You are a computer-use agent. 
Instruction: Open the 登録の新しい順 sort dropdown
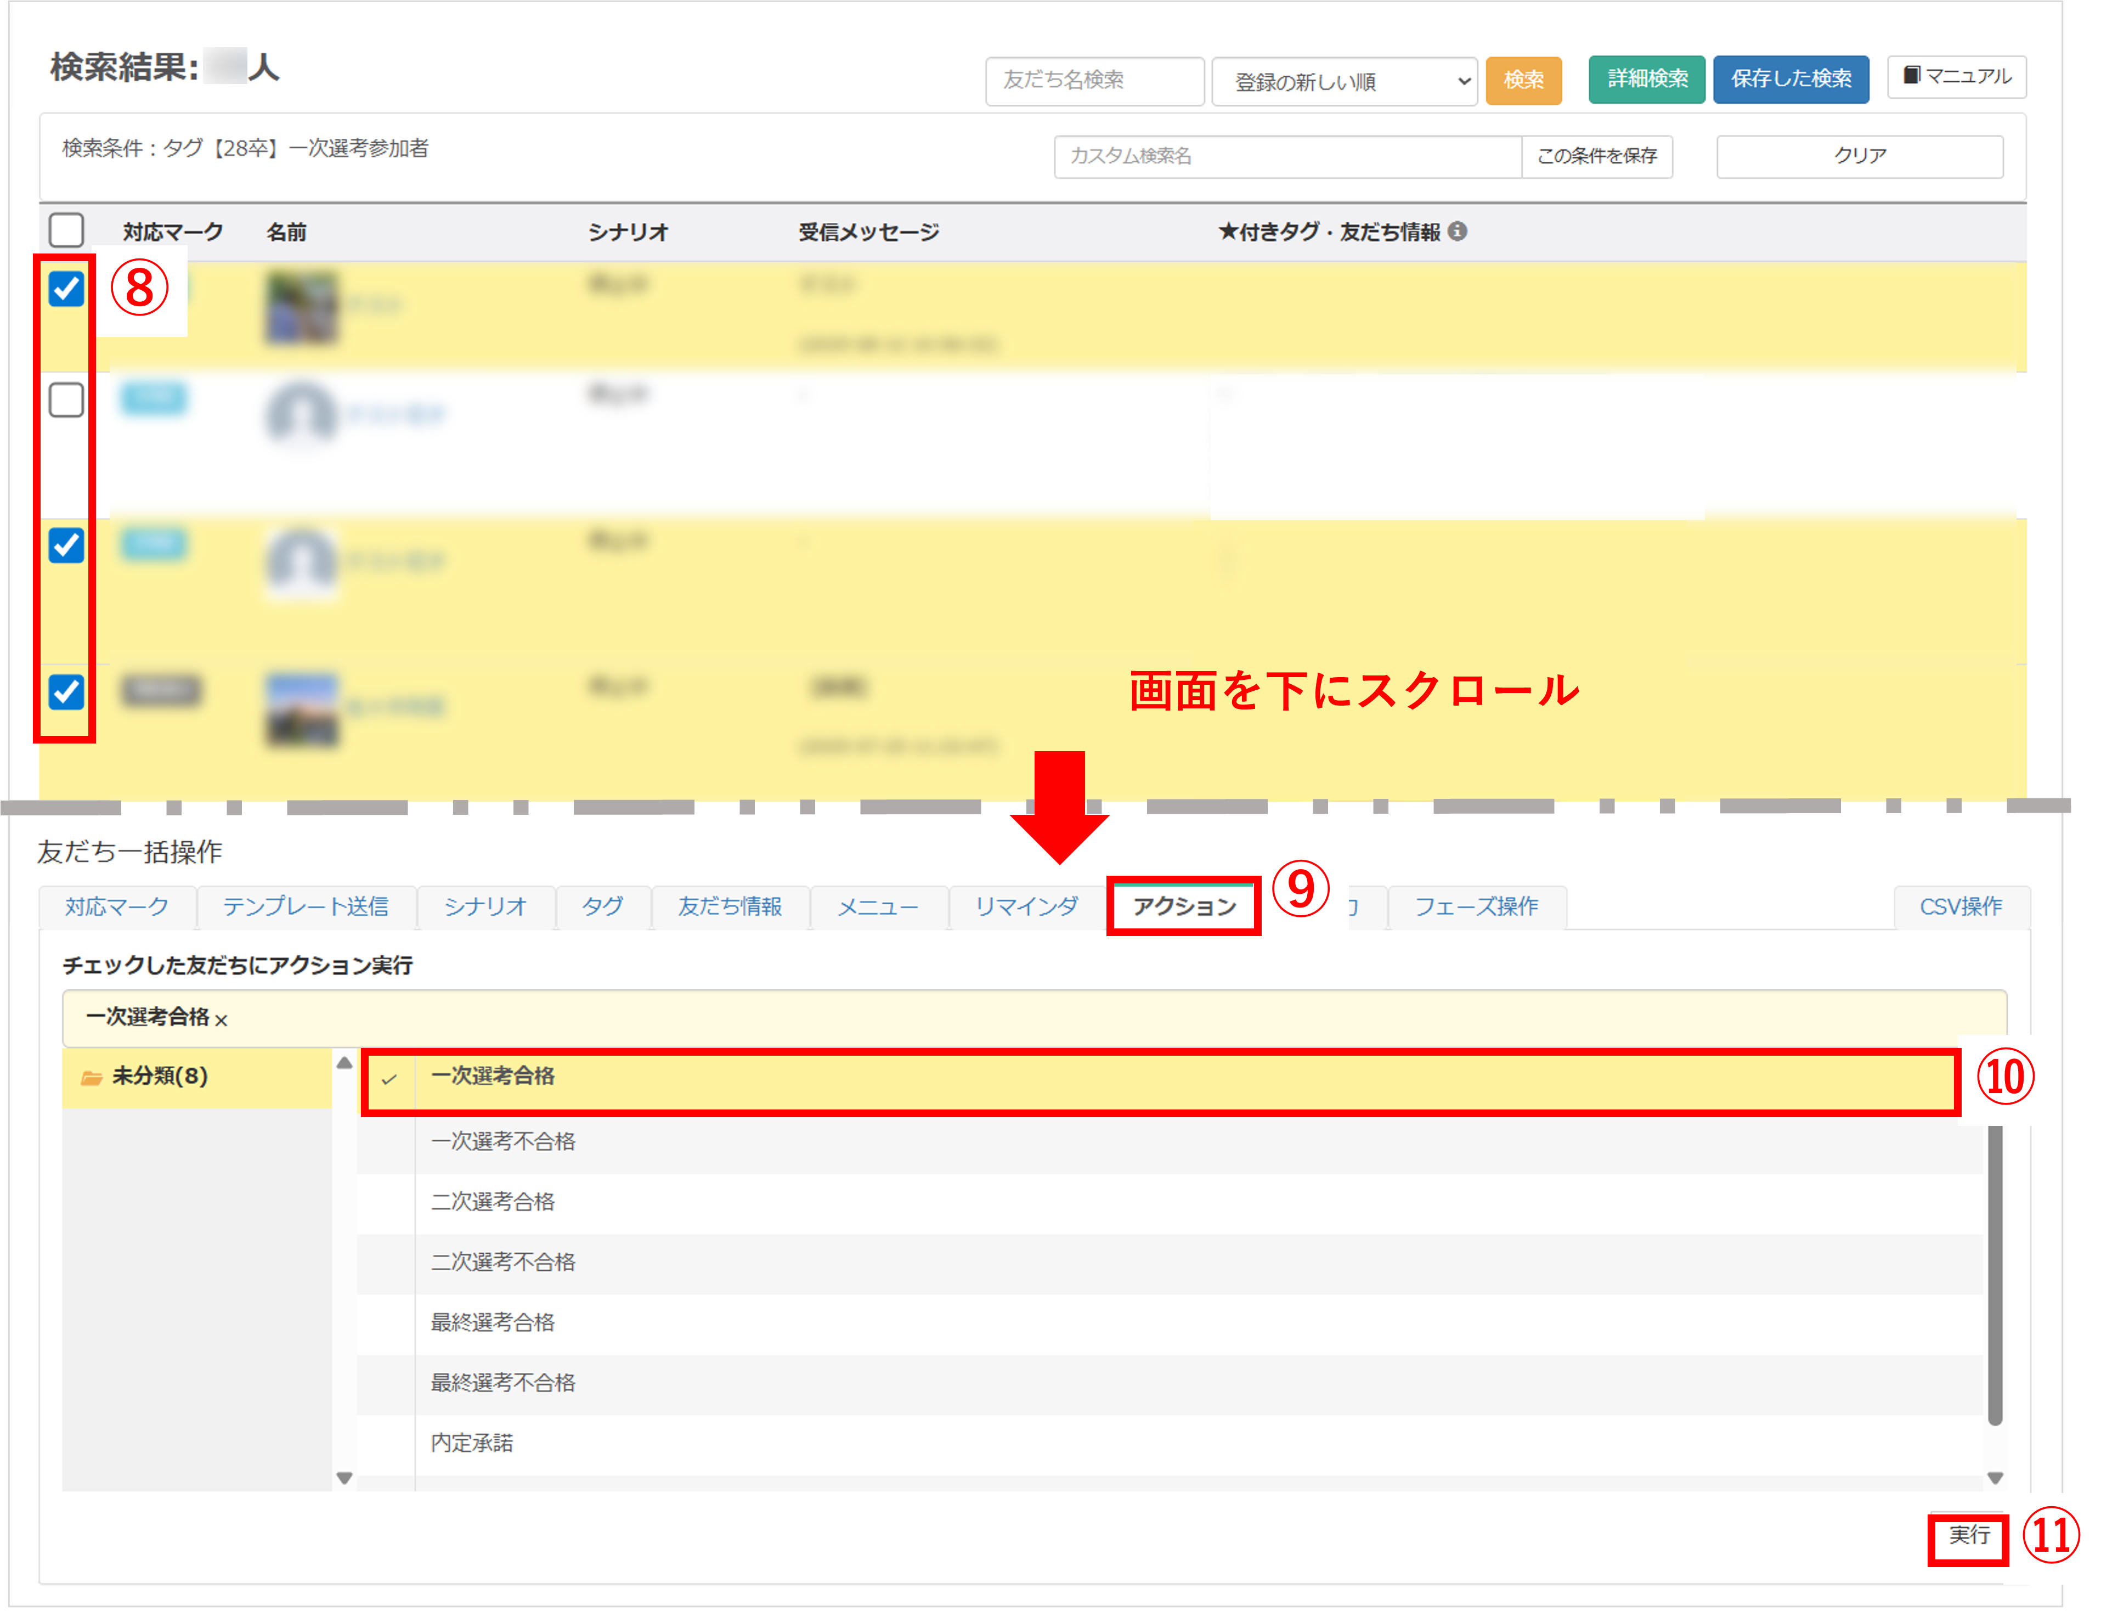(x=1343, y=81)
